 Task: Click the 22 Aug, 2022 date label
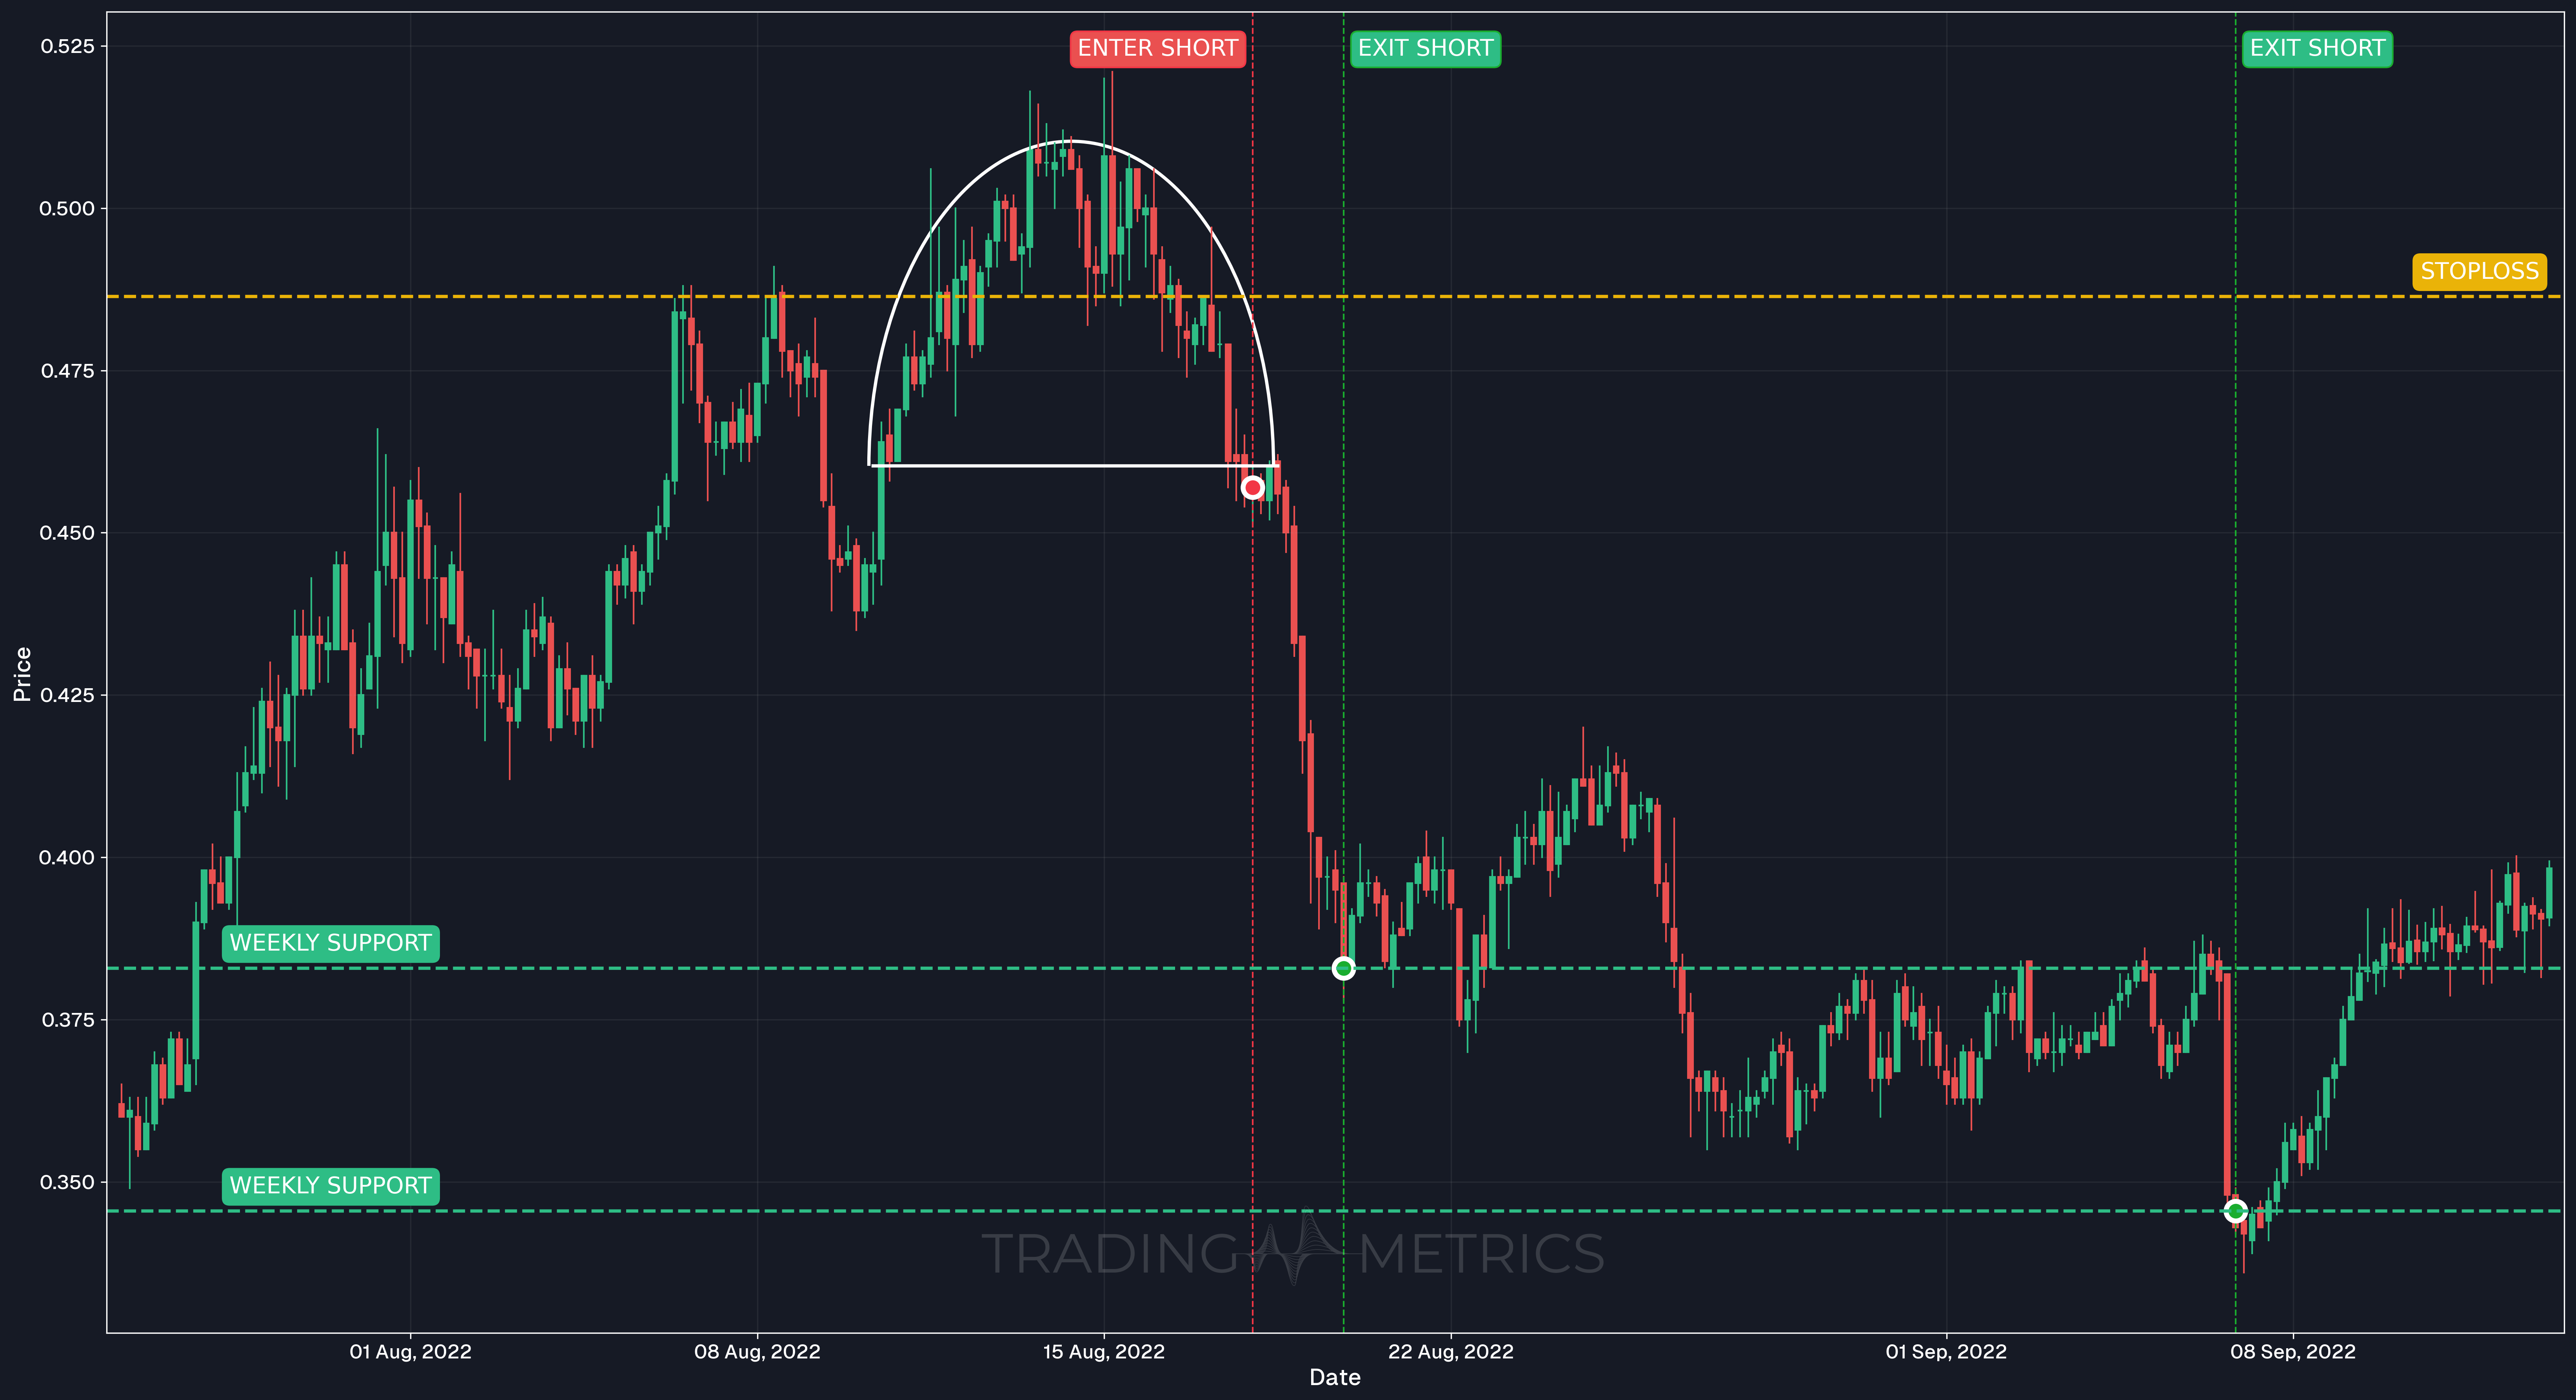[x=1451, y=1352]
